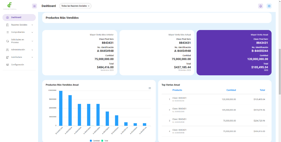The height and width of the screenshot is (142, 281).
Task: Click the Configuración sliders icon
Action: [x=7, y=65]
